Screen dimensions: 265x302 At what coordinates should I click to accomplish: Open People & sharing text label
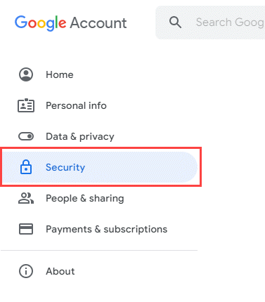(x=85, y=199)
